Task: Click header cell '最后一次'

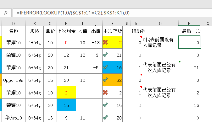Action: 191,31
